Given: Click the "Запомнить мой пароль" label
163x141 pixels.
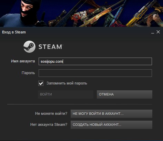Looking at the screenshot, I should [67, 83].
